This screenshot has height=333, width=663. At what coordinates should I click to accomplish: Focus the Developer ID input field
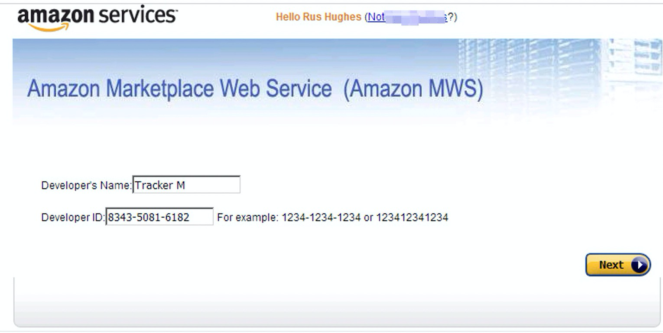(159, 217)
